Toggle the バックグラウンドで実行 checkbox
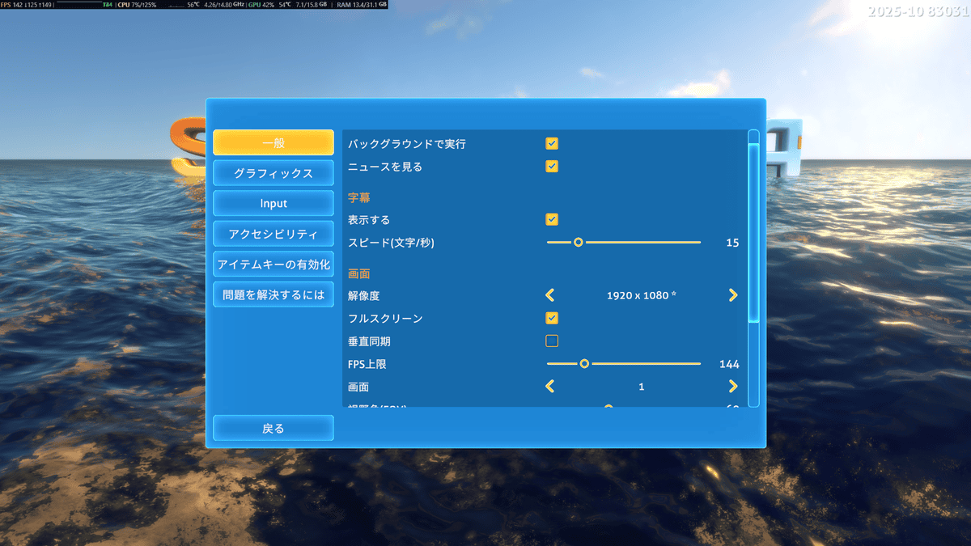971x546 pixels. [x=552, y=144]
